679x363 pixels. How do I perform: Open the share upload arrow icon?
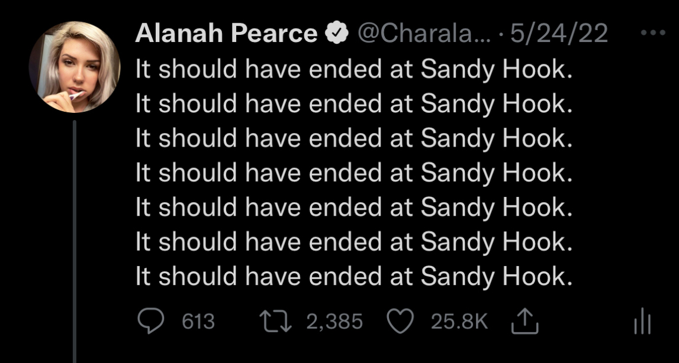point(522,321)
